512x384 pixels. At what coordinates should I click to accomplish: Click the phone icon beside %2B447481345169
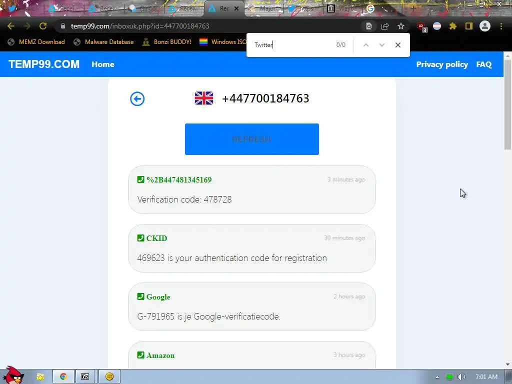click(140, 179)
